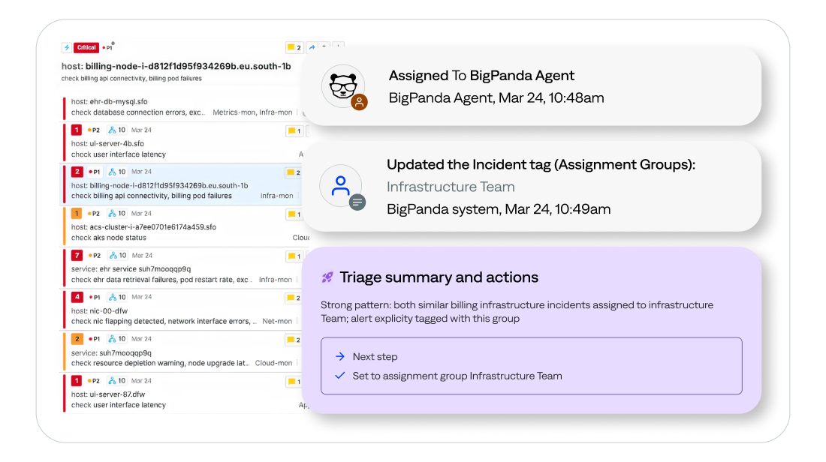The height and width of the screenshot is (462, 826).
Task: Click the blue share arrow icon in header
Action: point(312,47)
